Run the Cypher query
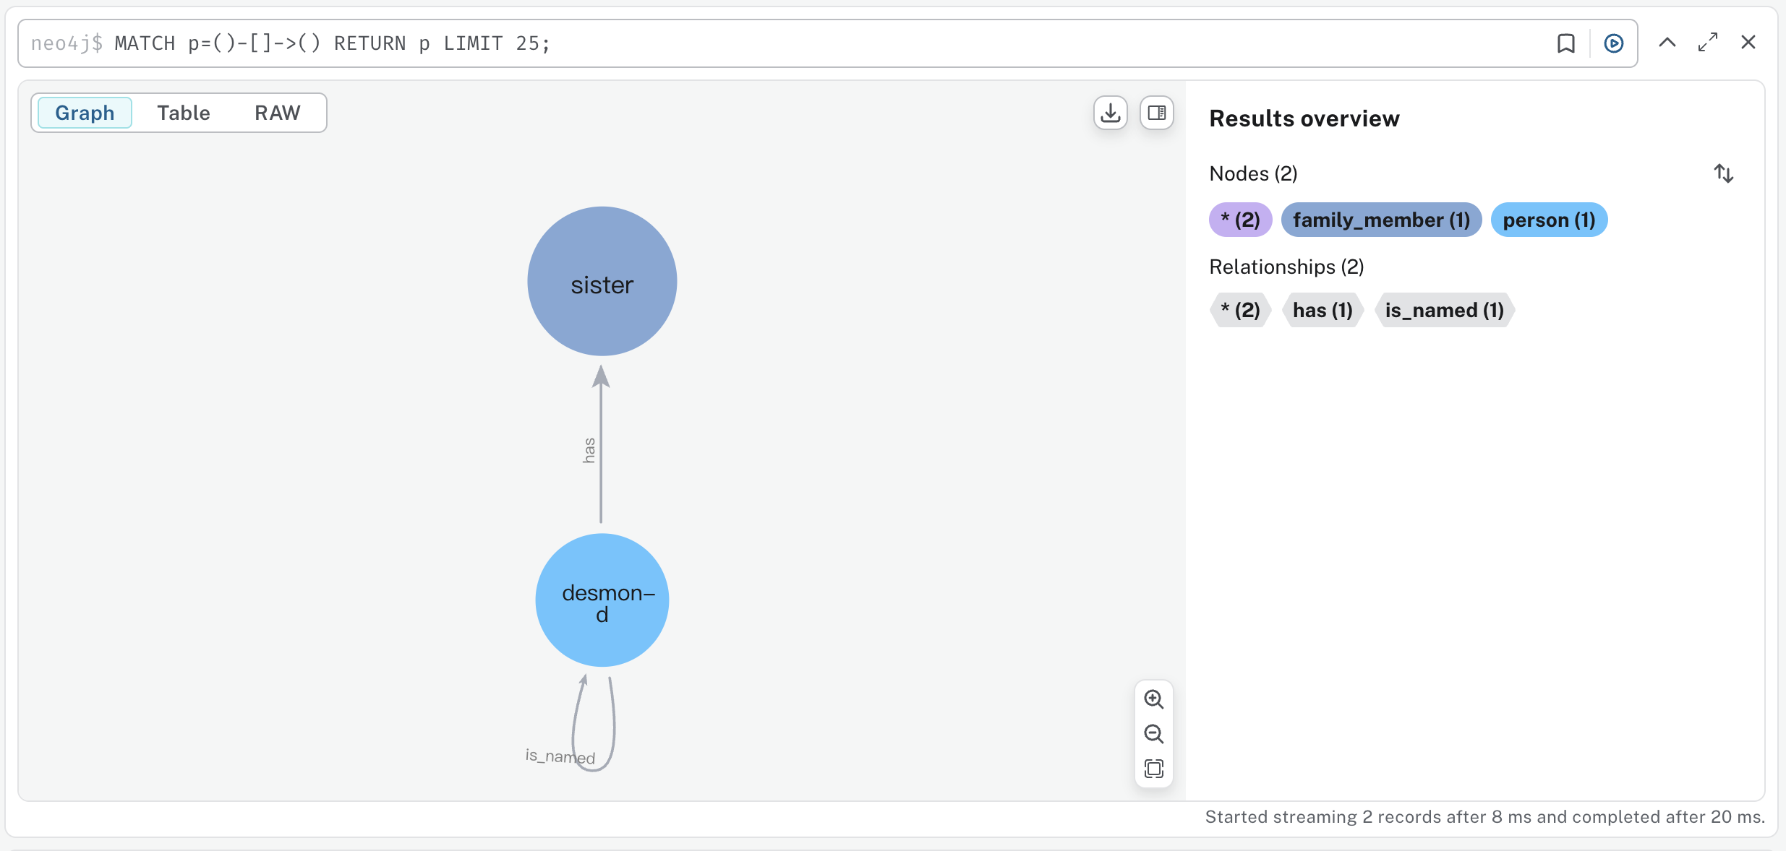This screenshot has width=1786, height=851. point(1613,43)
